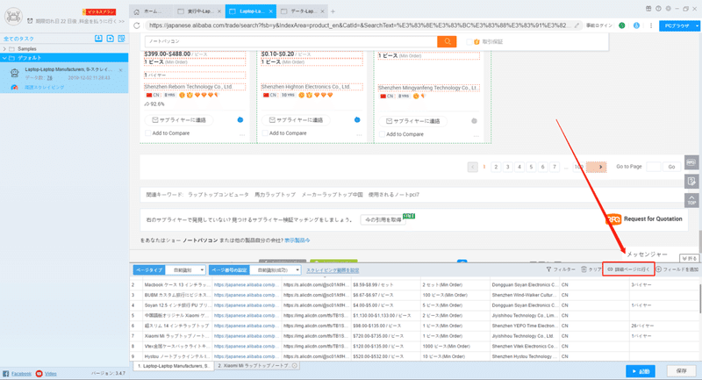Click the home icon on the ホーム tab
702x380 pixels.
(x=137, y=11)
